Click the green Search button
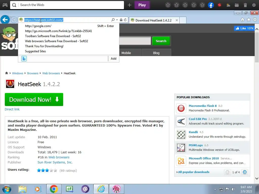The width and height of the screenshot is (259, 194). click(x=161, y=41)
